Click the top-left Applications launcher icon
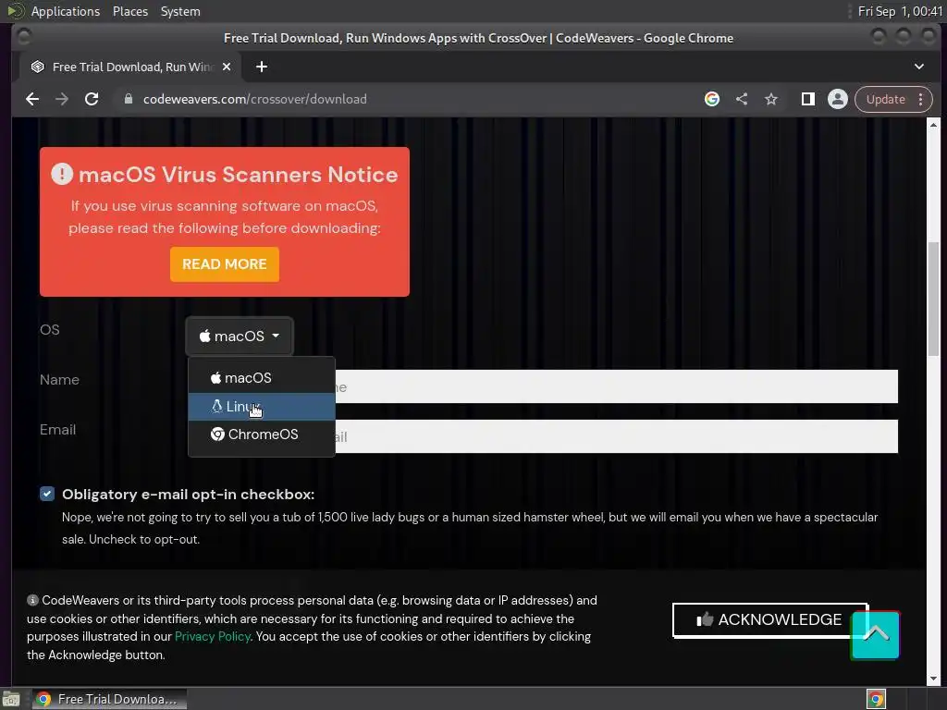 [15, 11]
